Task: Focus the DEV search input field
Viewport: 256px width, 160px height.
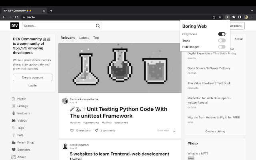Action: coord(58,26)
